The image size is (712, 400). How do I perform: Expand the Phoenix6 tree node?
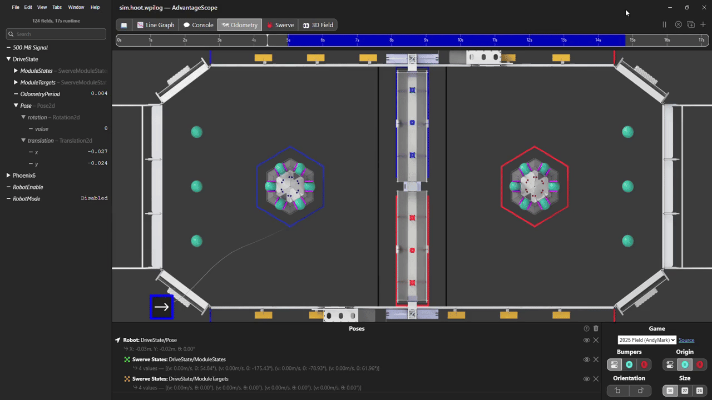tap(9, 176)
